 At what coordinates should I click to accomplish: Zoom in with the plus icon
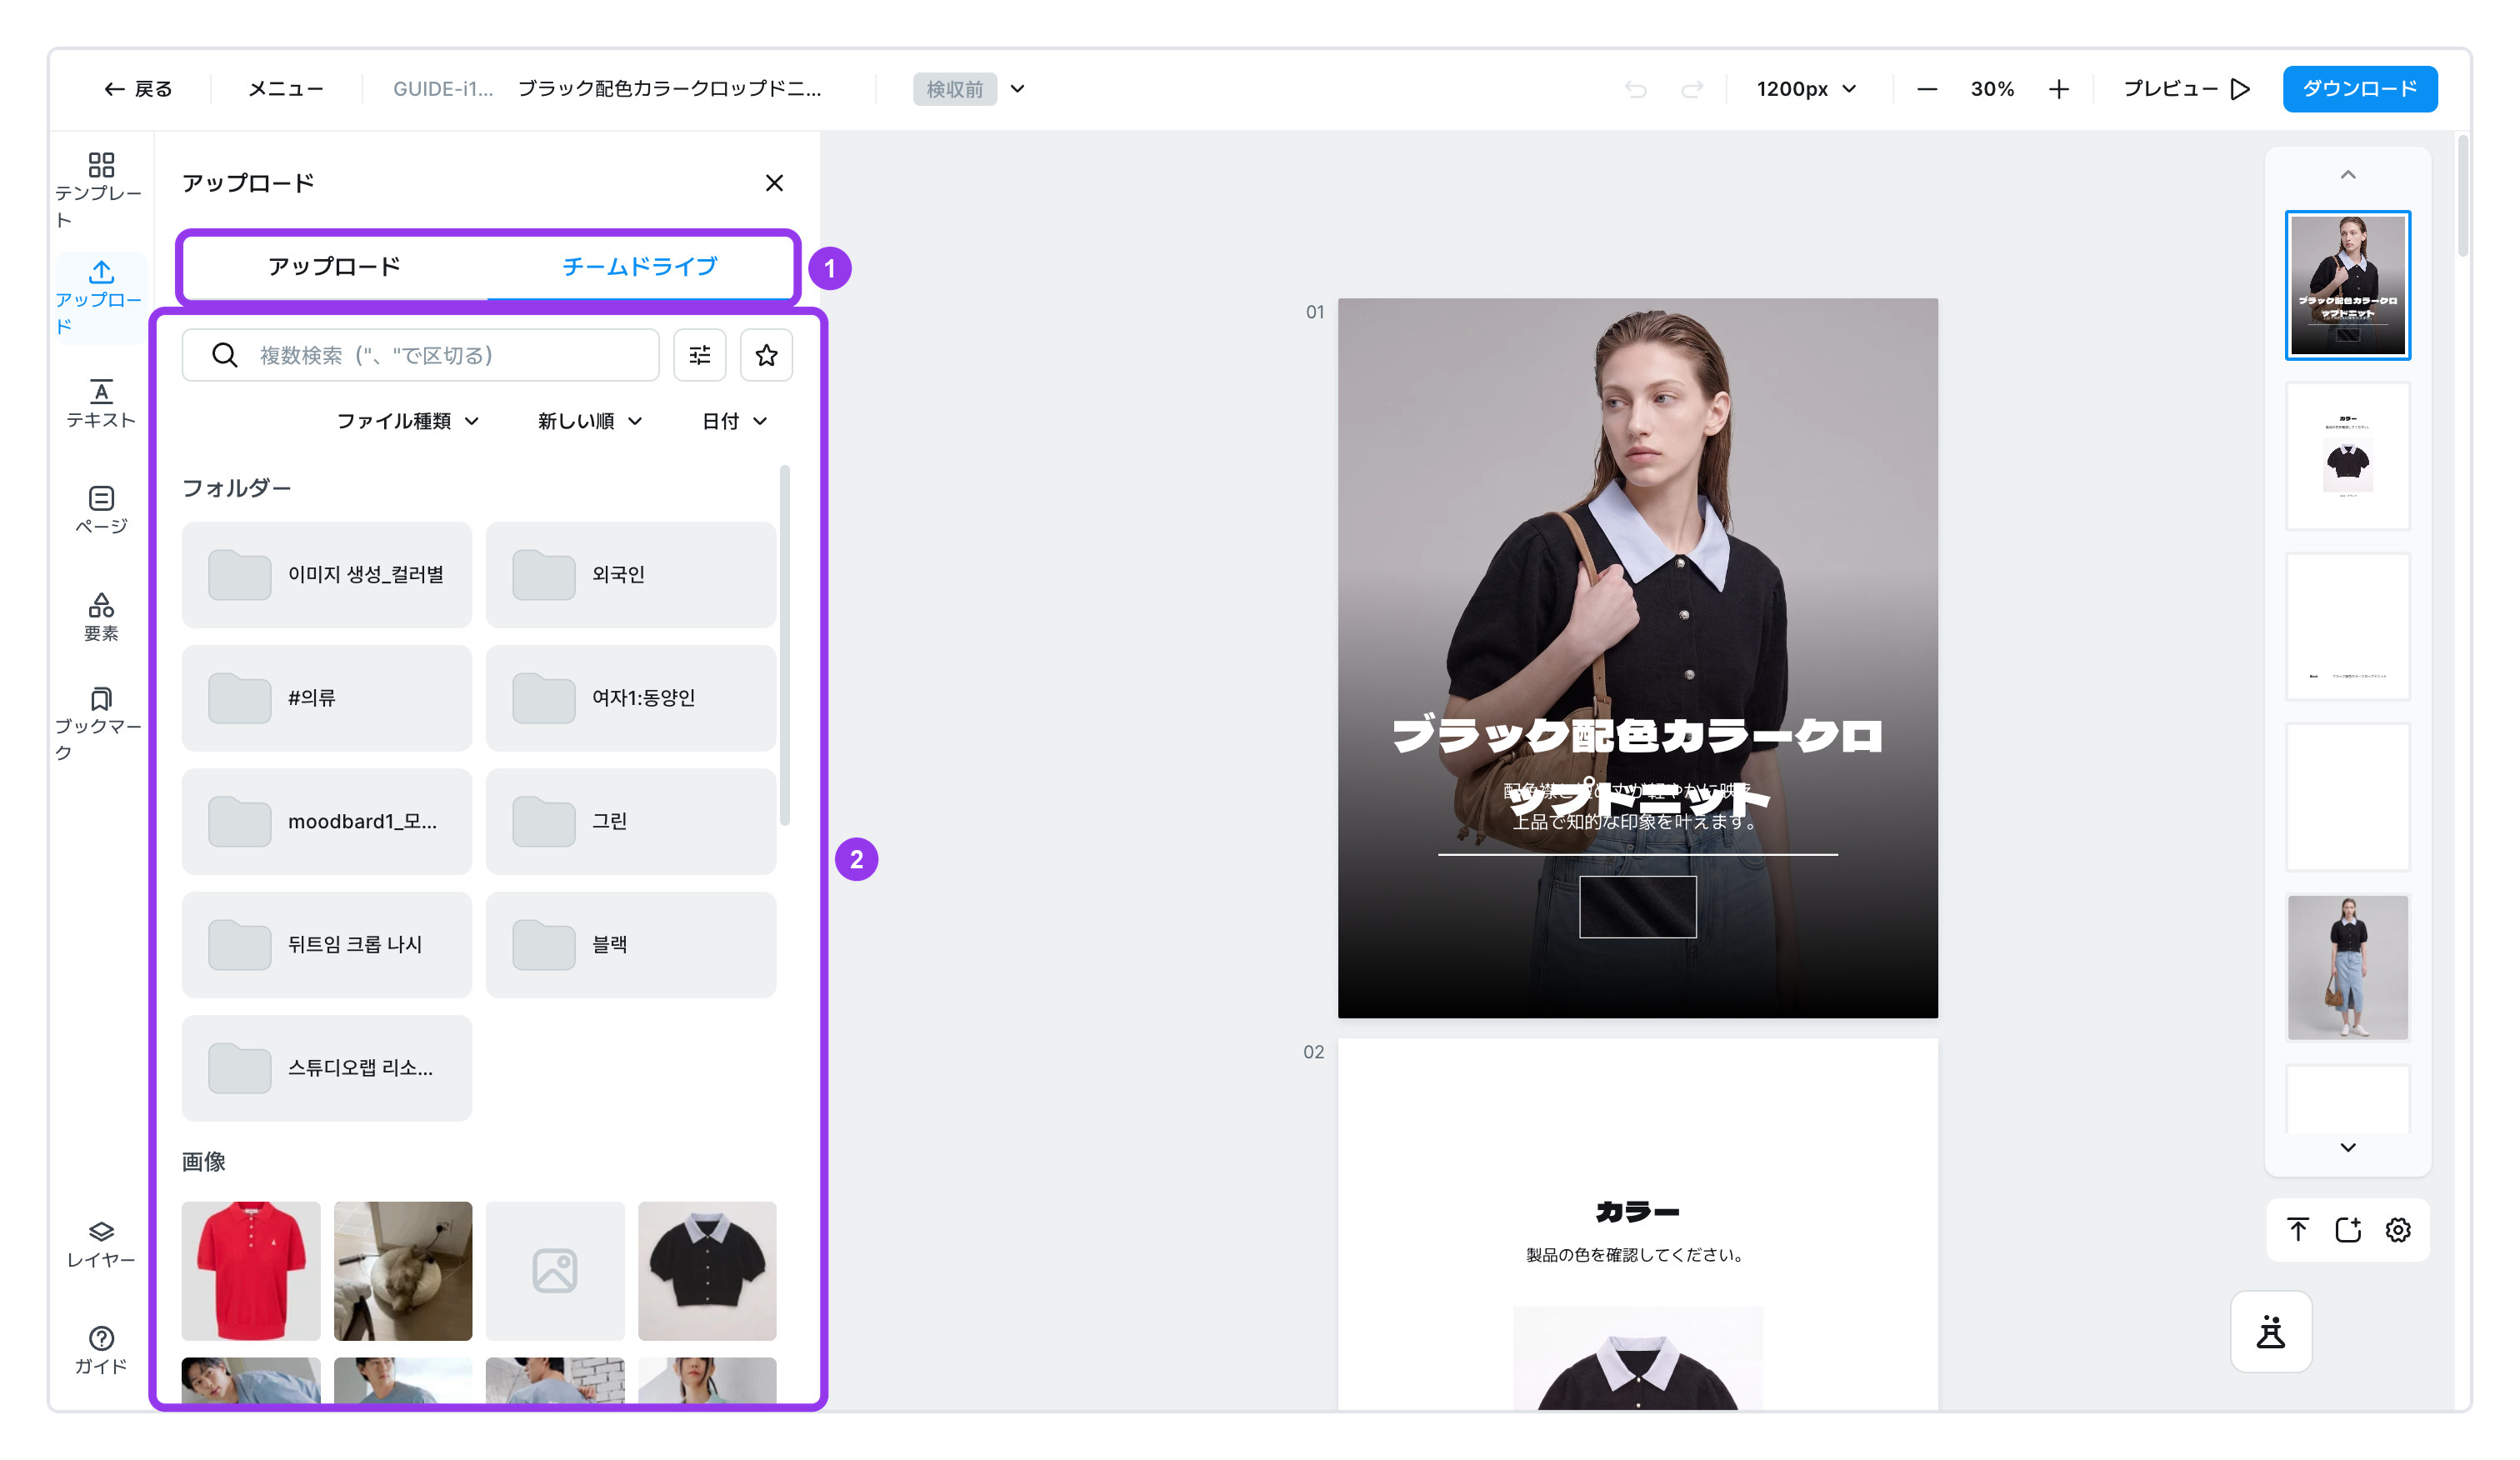(2058, 89)
